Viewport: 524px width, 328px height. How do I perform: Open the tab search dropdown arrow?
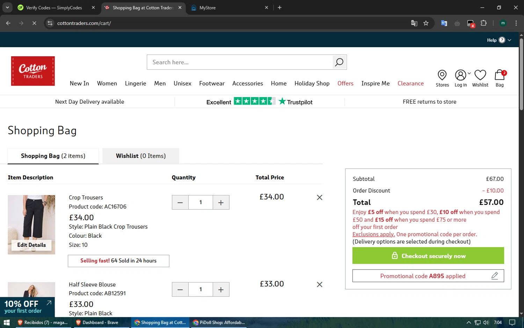pos(7,7)
